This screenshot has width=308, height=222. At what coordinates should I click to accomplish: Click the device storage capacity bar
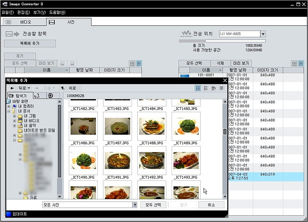(222, 41)
